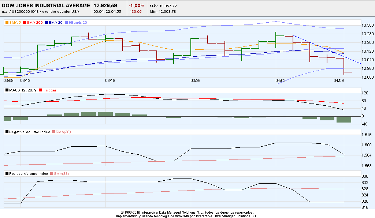Click the MACD -40 axis value
Screen dimensions: 375x218
coord(364,124)
